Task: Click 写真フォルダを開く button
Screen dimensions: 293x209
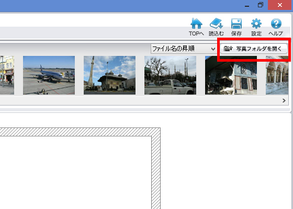Action: pyautogui.click(x=254, y=49)
